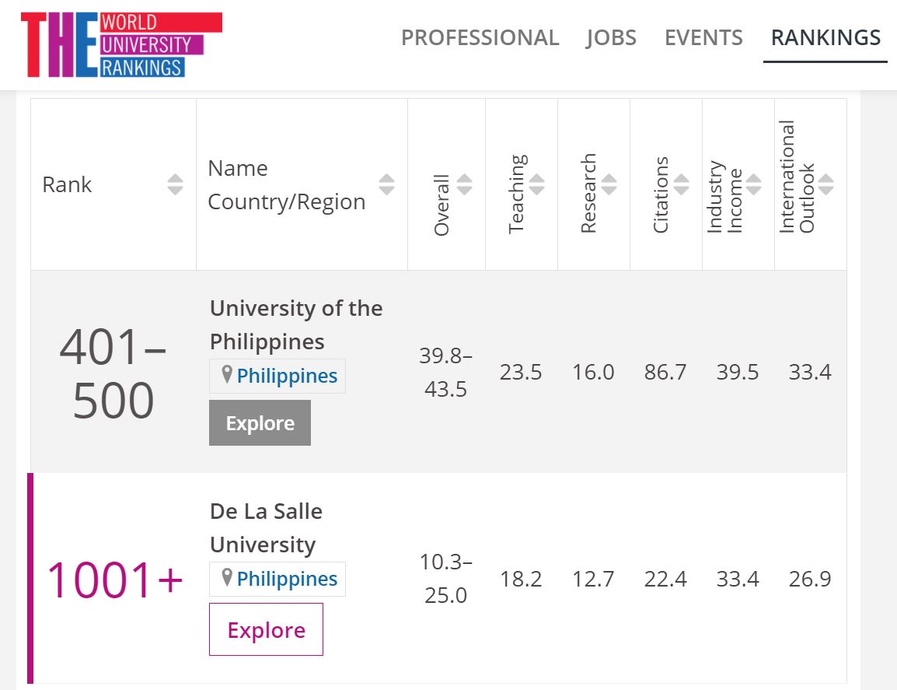Select teaching score 18.2

[x=521, y=579]
